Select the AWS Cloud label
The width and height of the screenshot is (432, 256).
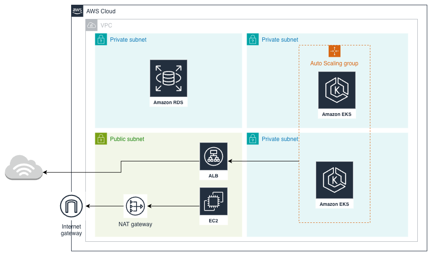(101, 11)
